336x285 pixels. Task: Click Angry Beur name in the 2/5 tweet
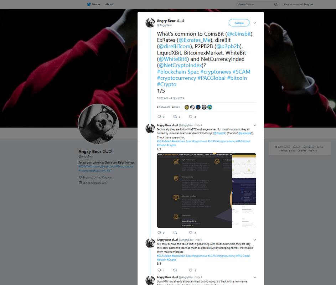167,125
